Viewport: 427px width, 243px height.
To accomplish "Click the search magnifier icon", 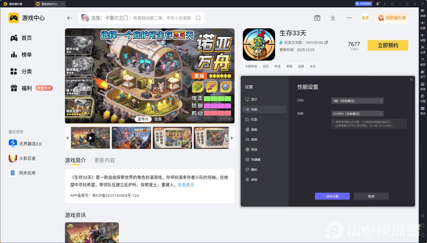I will [198, 18].
